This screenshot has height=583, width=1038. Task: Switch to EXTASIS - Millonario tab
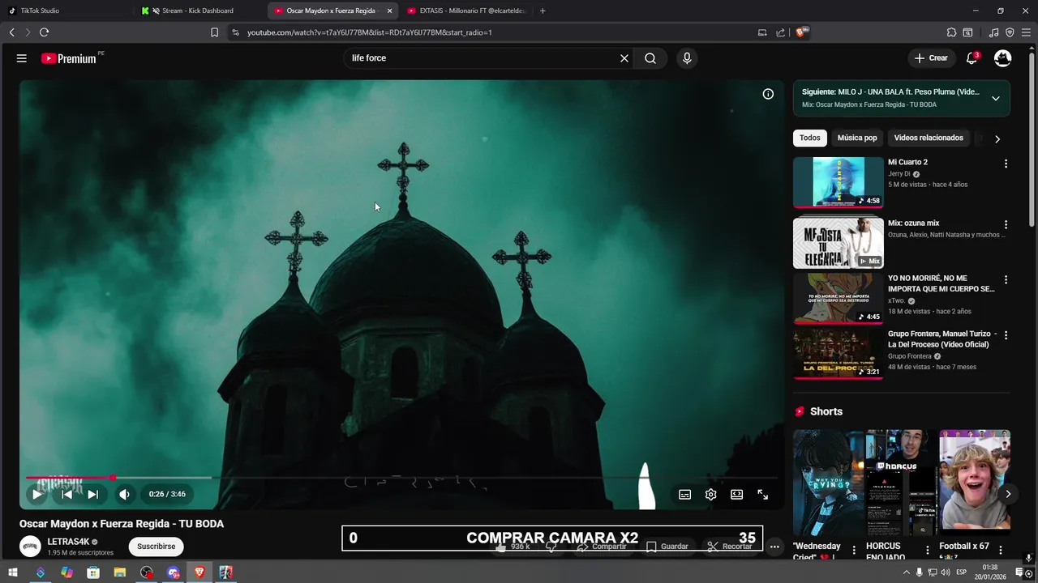point(466,11)
